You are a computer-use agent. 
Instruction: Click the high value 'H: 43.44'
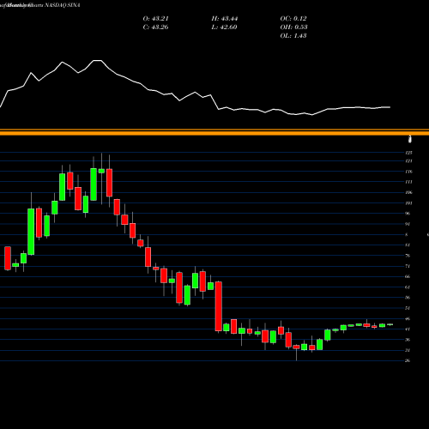(x=225, y=19)
